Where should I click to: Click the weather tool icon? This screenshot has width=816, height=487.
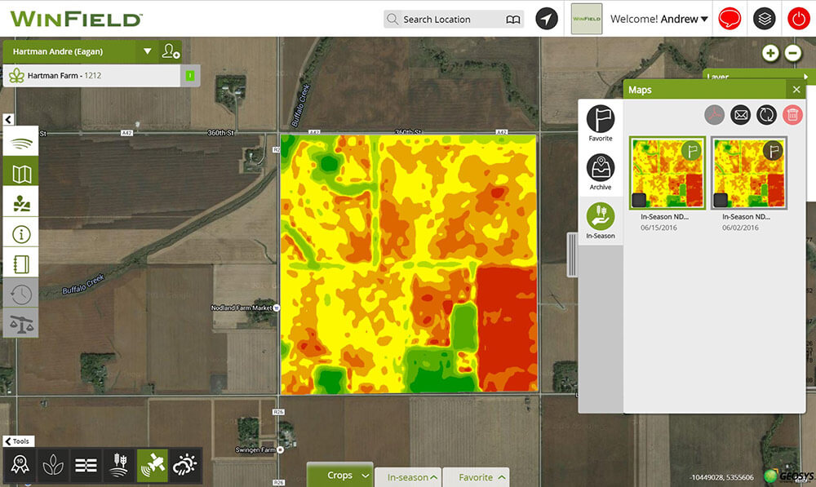pyautogui.click(x=184, y=465)
